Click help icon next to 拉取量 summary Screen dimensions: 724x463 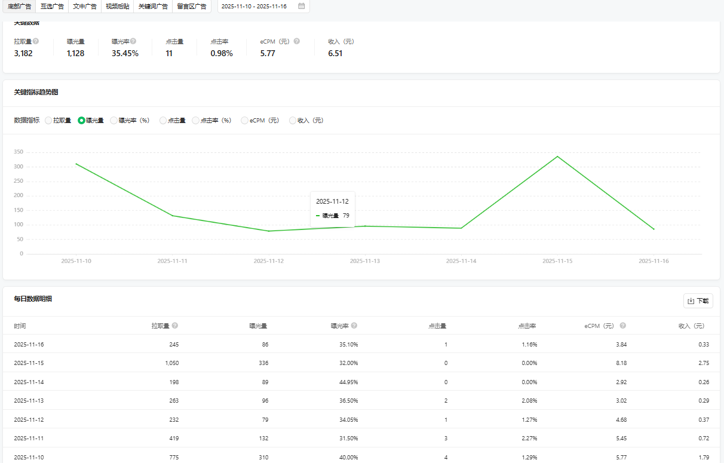point(36,42)
